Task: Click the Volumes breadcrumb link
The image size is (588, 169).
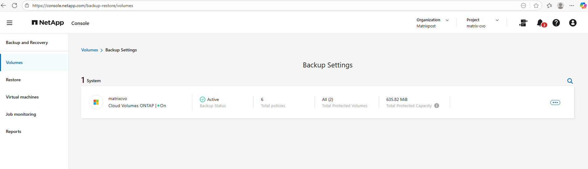Action: 90,50
